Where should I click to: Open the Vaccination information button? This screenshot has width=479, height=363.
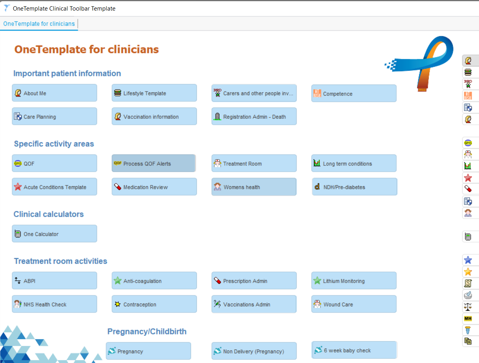tap(154, 117)
